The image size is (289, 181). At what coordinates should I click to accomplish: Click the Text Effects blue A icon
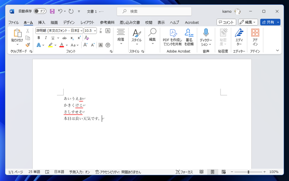pos(39,45)
